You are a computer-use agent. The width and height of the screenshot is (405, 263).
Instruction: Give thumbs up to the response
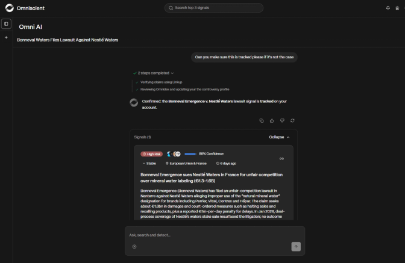click(272, 120)
